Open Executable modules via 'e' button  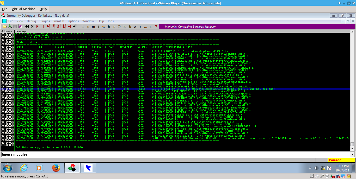tap(88, 27)
